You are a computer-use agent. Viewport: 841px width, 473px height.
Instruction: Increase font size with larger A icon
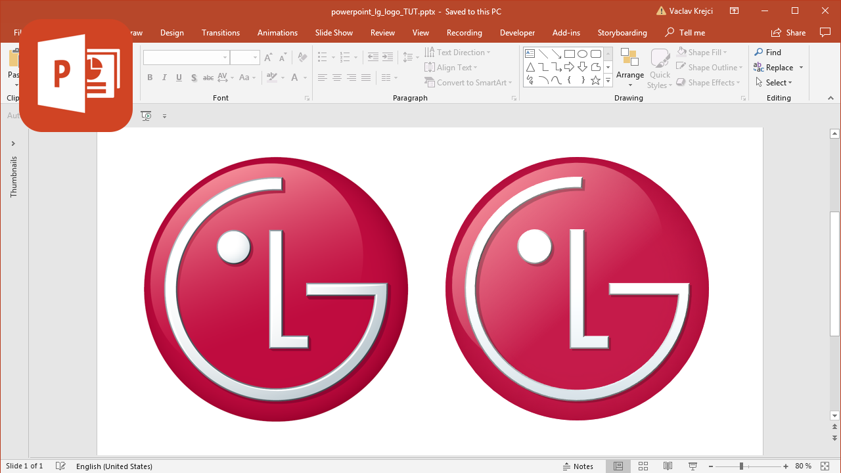(268, 58)
